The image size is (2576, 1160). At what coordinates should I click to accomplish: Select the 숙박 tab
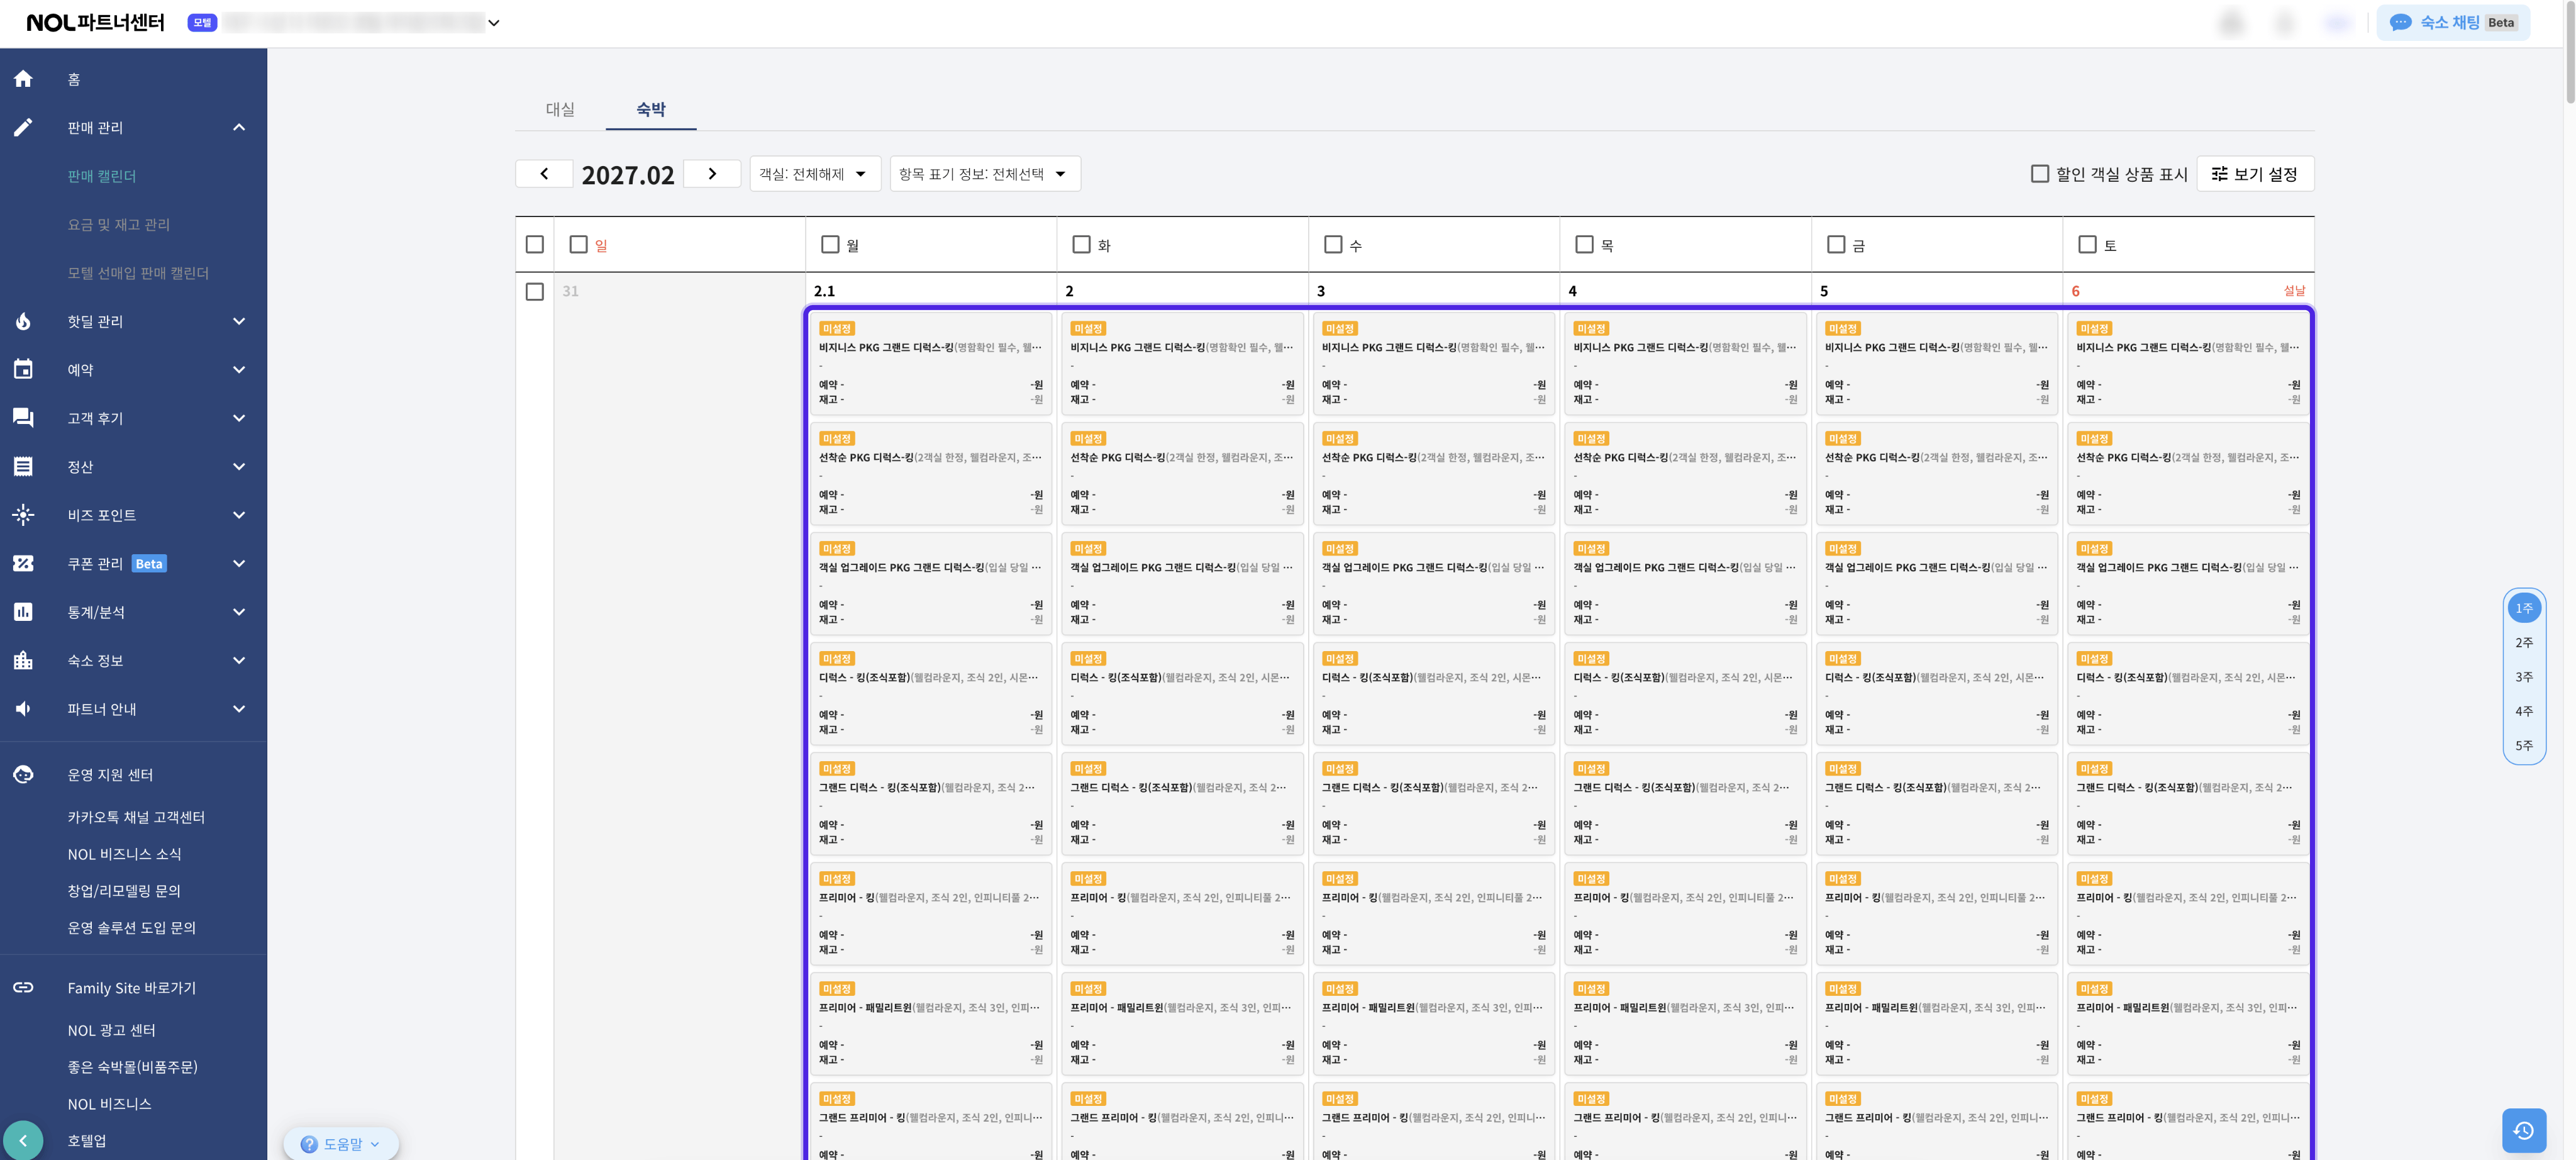tap(651, 109)
